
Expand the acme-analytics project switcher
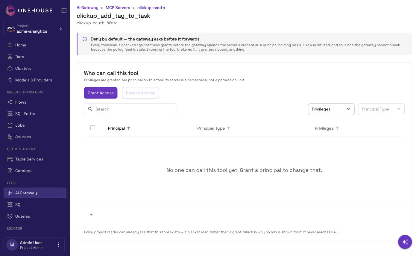(35, 29)
